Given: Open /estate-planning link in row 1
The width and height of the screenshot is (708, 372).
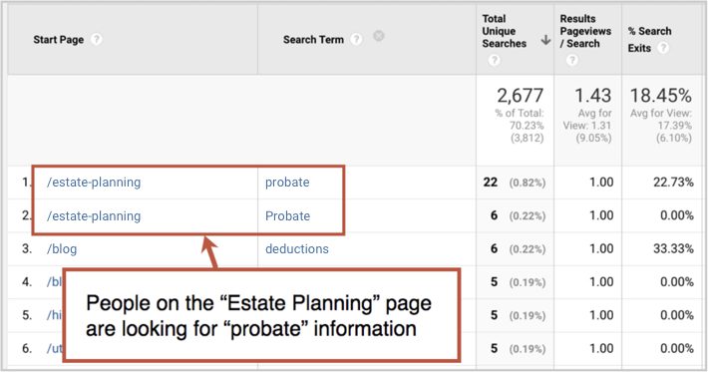Looking at the screenshot, I should coord(94,183).
